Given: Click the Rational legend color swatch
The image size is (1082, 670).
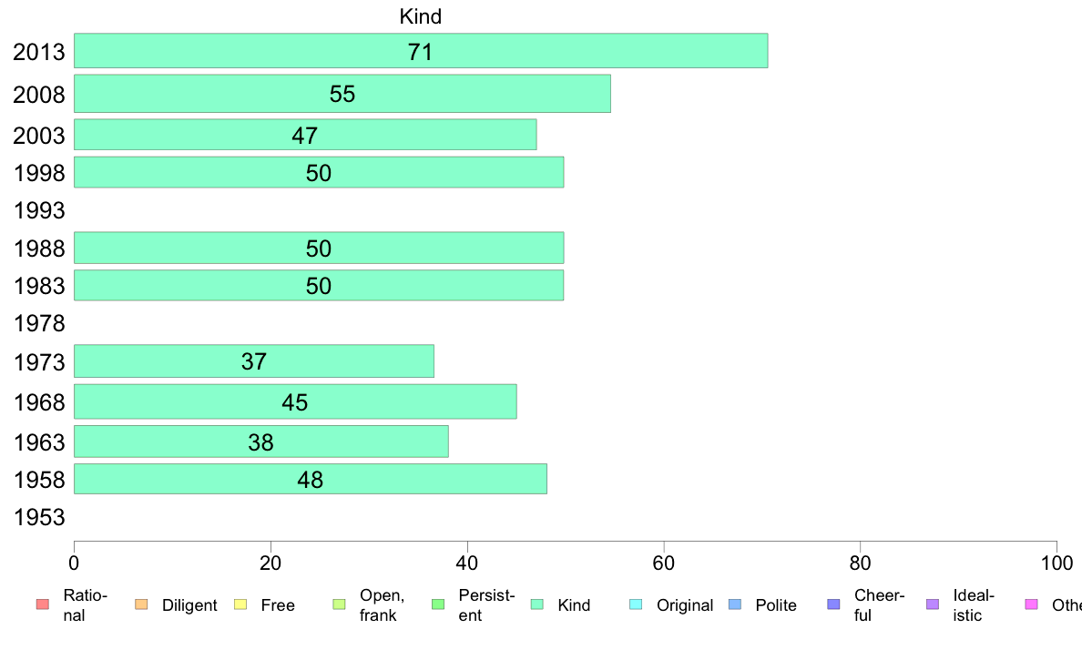Looking at the screenshot, I should pos(43,604).
